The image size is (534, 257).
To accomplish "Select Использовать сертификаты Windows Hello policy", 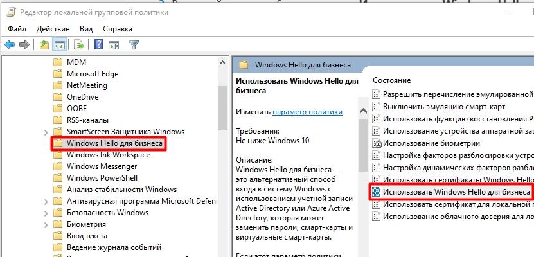I will point(458,180).
